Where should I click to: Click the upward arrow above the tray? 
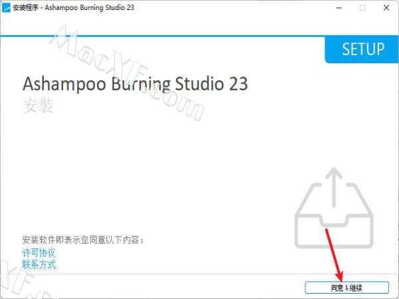point(334,187)
